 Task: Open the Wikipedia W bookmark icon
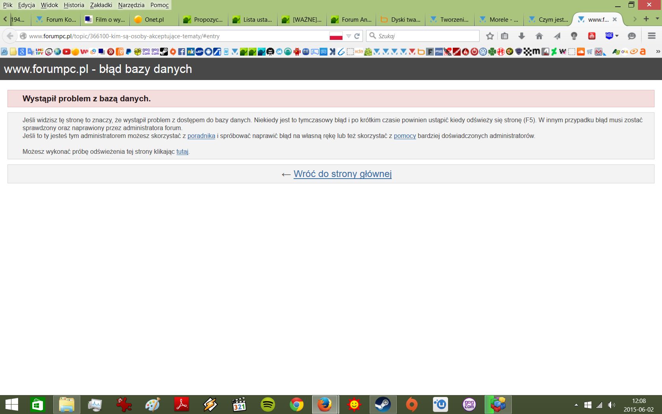point(563,52)
